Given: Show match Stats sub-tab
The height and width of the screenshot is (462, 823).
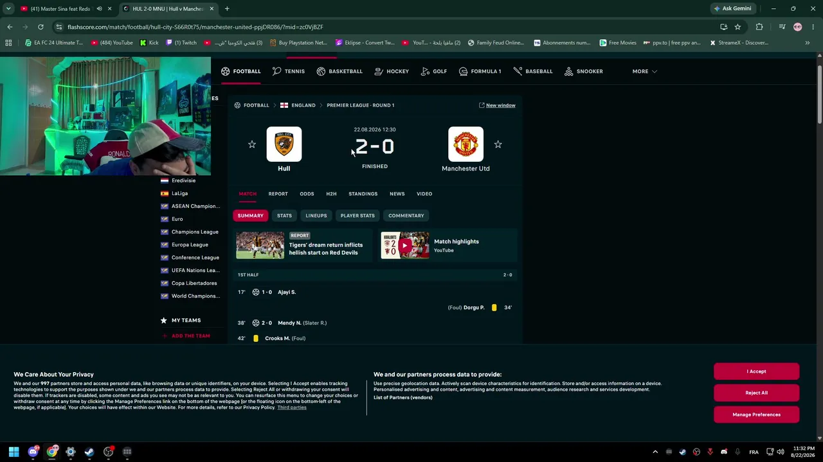Looking at the screenshot, I should [x=284, y=216].
